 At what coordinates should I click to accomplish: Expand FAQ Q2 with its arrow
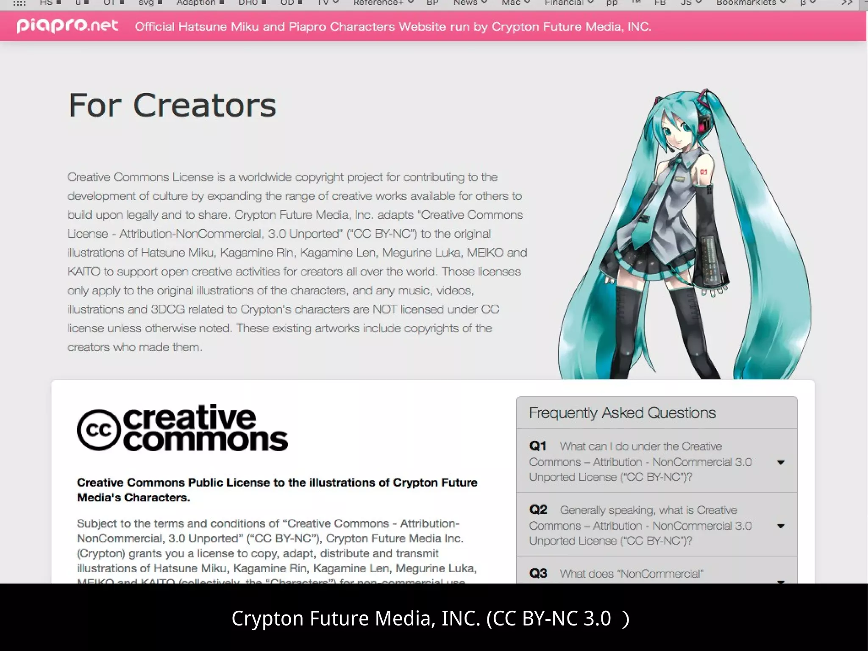pos(781,526)
